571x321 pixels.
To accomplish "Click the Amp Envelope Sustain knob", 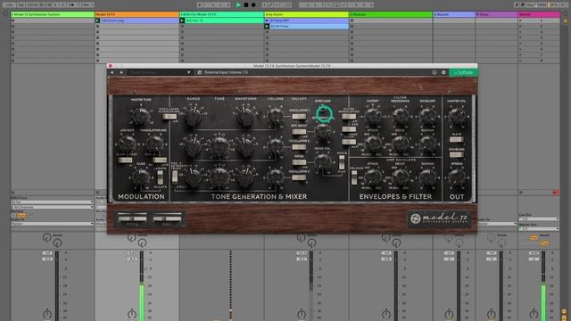I will [x=427, y=177].
